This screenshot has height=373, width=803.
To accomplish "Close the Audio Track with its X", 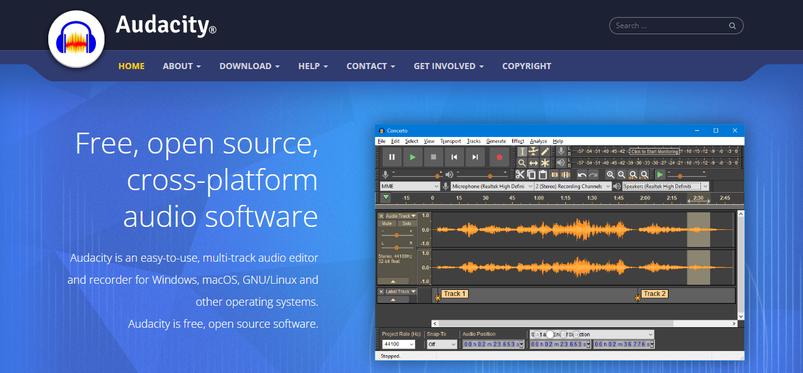I will (x=381, y=216).
